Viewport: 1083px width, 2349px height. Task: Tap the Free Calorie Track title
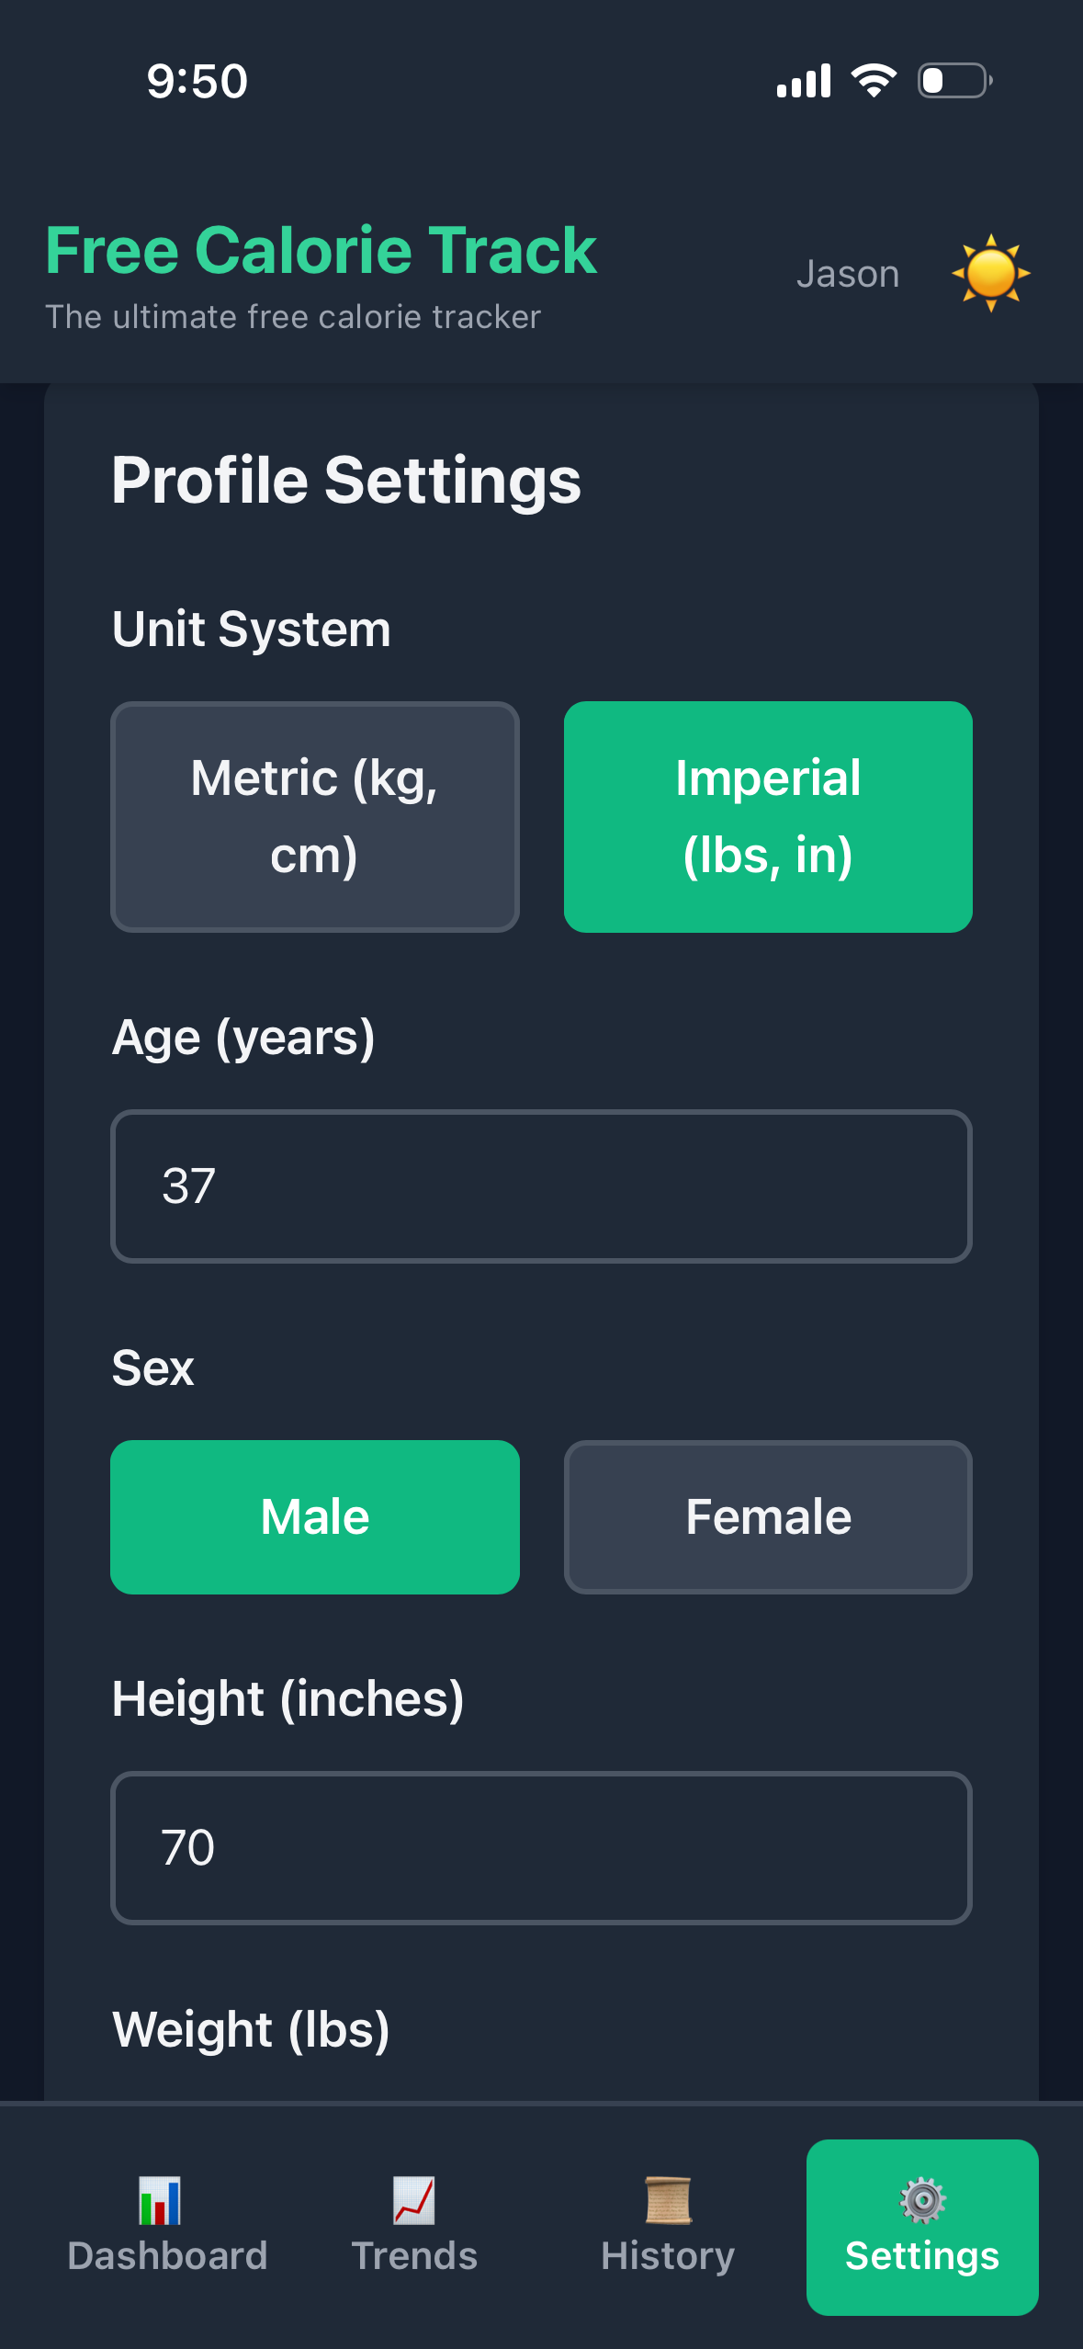pyautogui.click(x=322, y=251)
